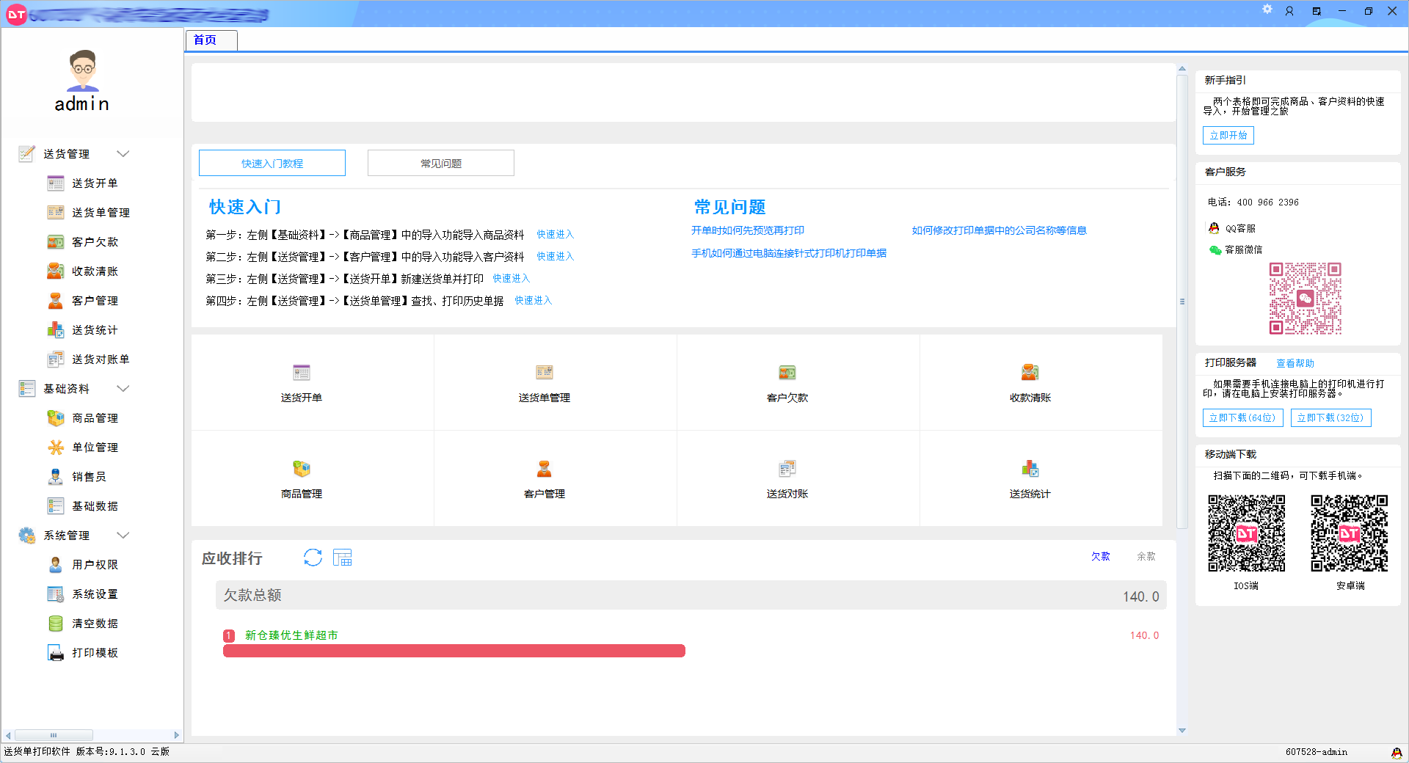Select 清空数据 in sidebar
1409x763 pixels.
(x=82, y=624)
